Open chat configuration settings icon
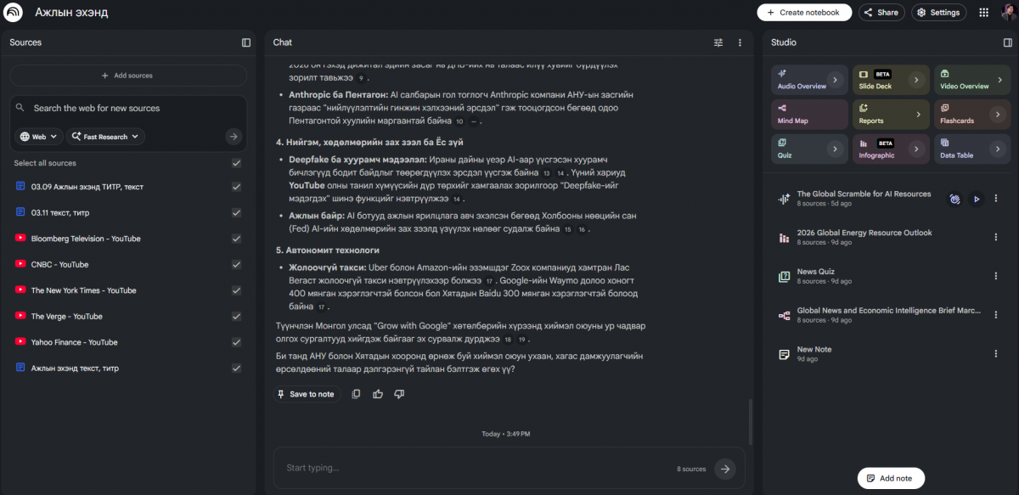This screenshot has height=495, width=1019. click(x=718, y=42)
